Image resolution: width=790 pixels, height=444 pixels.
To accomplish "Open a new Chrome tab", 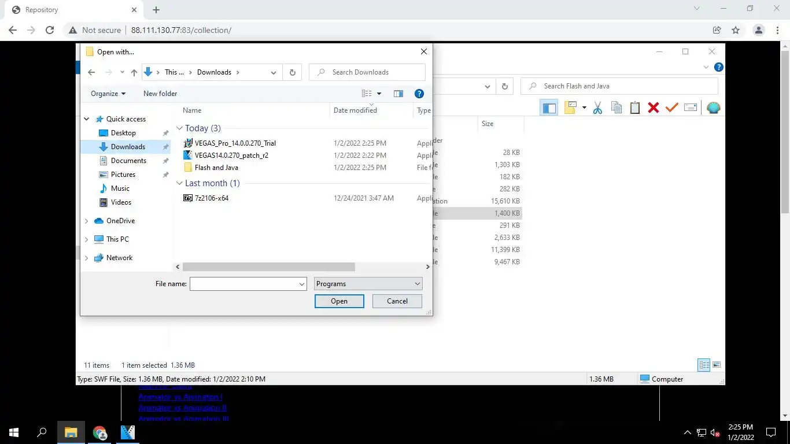I will click(156, 10).
